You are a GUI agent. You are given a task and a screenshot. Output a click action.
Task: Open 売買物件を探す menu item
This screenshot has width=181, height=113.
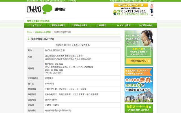click(79, 25)
